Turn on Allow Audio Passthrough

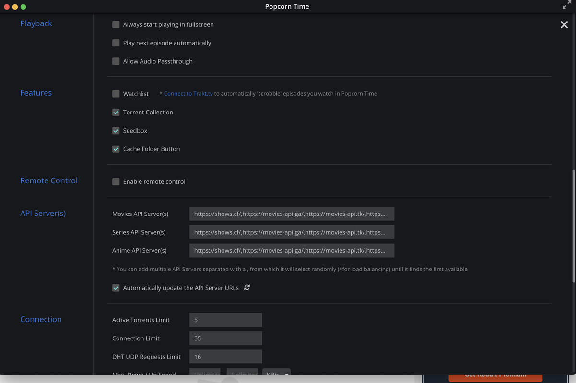click(116, 61)
